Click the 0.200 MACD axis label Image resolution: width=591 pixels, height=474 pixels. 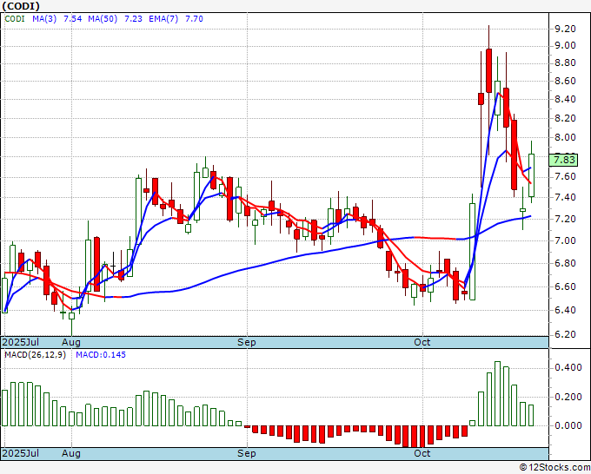(x=568, y=397)
